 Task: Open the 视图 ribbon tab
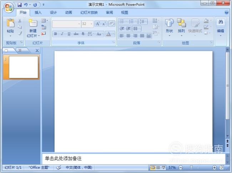125,12
